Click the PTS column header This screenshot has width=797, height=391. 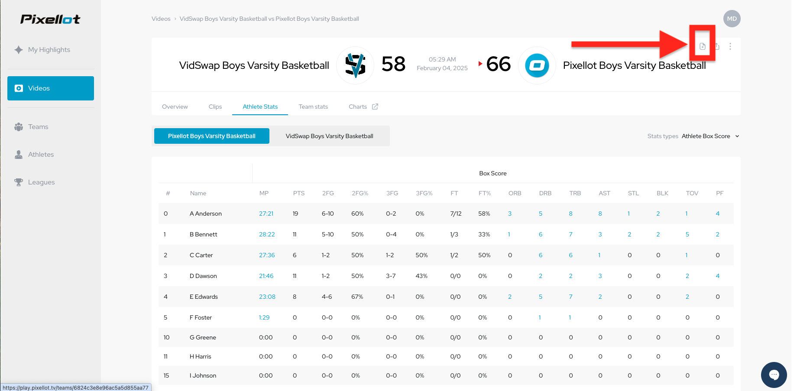point(299,193)
